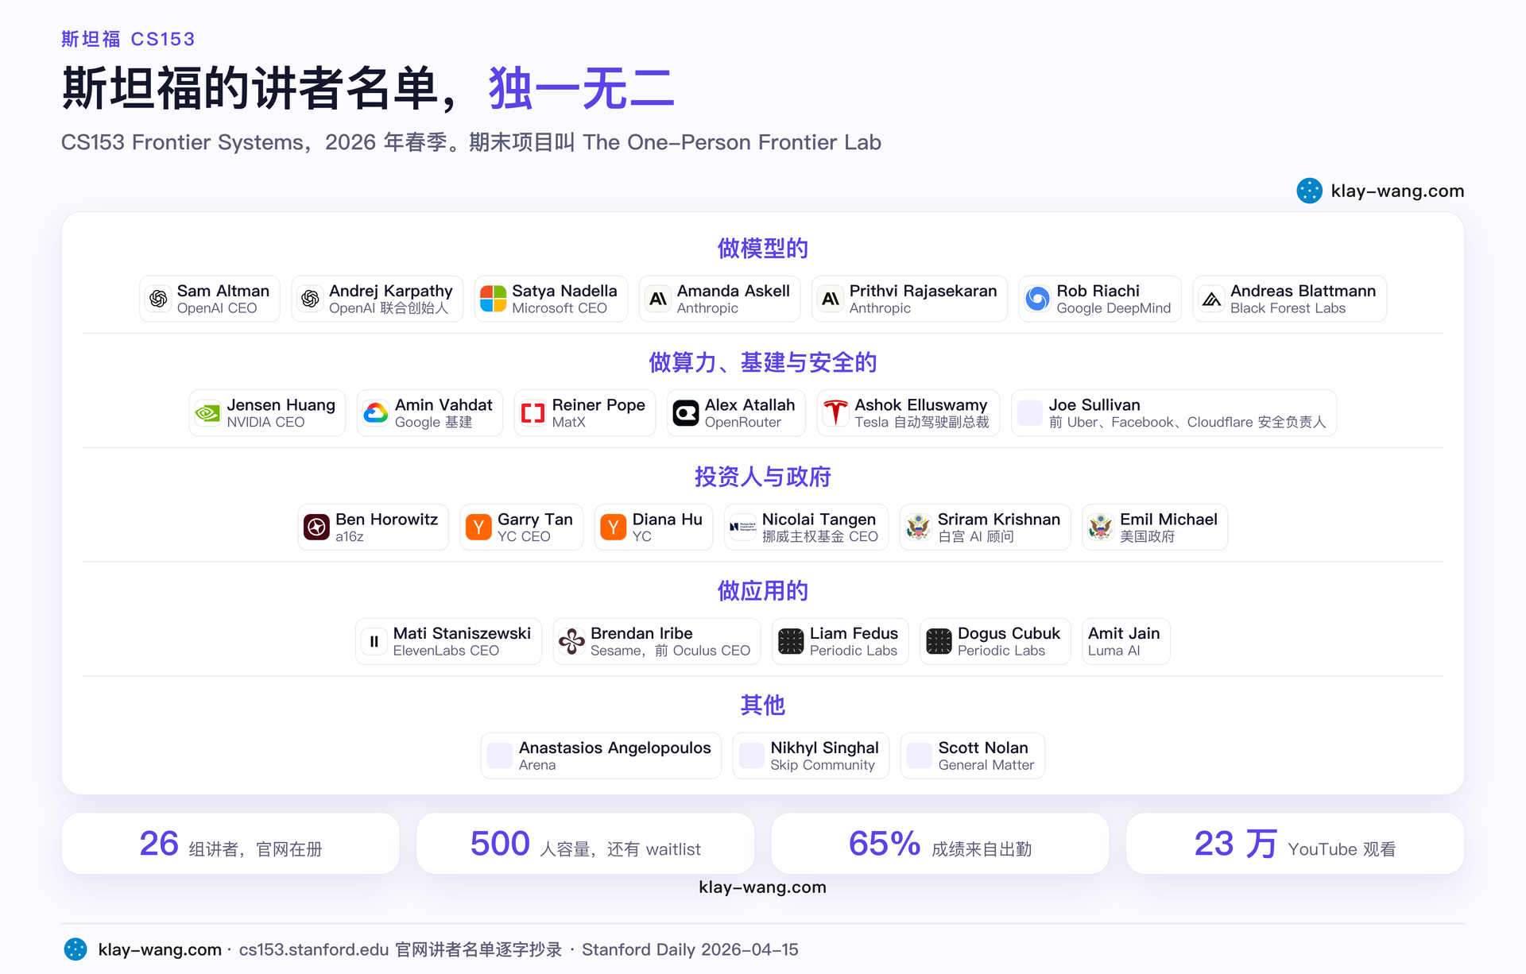This screenshot has width=1526, height=974.
Task: Select the Amit Jain Luma AI card
Action: (1125, 641)
